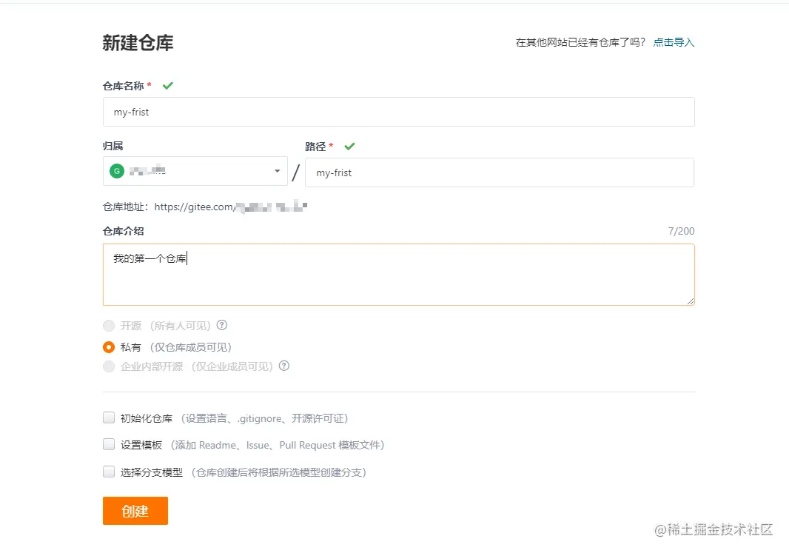The image size is (789, 553).
Task: Open the 点击导入 import link
Action: (x=674, y=42)
